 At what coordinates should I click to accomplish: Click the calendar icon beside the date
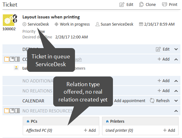(141, 24)
